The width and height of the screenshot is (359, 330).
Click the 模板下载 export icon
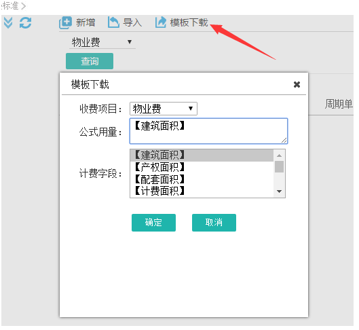click(161, 22)
